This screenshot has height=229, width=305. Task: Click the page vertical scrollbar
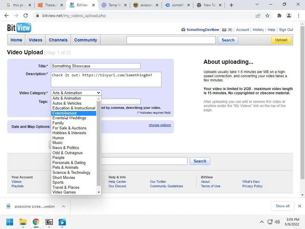[x=302, y=103]
